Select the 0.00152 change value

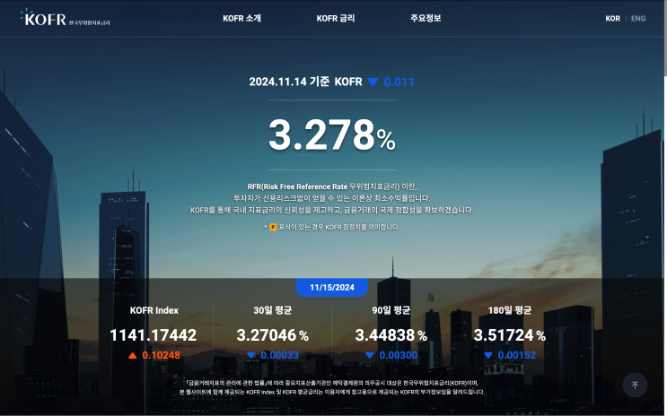[x=517, y=355]
